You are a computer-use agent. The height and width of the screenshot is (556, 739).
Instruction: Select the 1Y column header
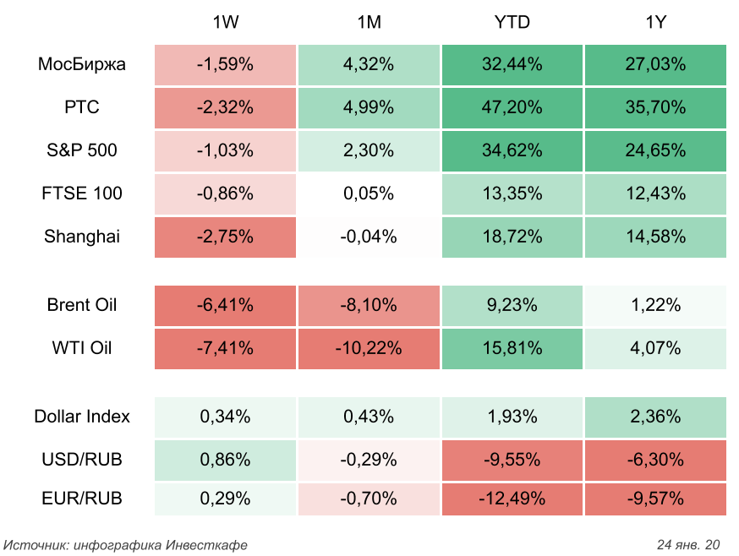point(655,23)
